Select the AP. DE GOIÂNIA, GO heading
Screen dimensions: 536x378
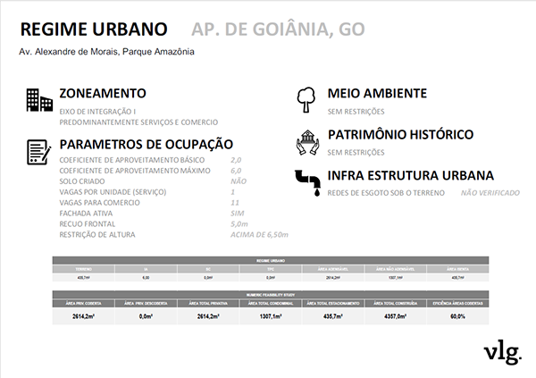(x=278, y=29)
